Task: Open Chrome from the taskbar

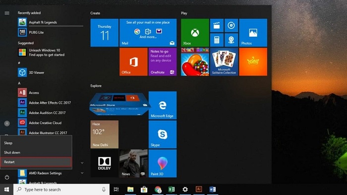Action: tap(158, 190)
